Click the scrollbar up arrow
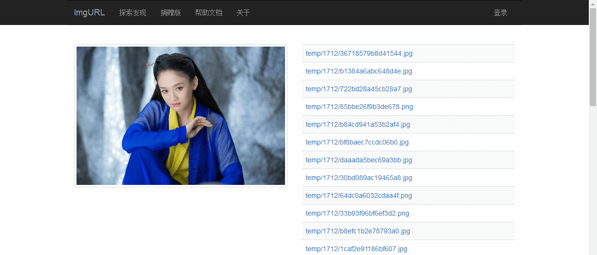This screenshot has width=597, height=255. 593,4
